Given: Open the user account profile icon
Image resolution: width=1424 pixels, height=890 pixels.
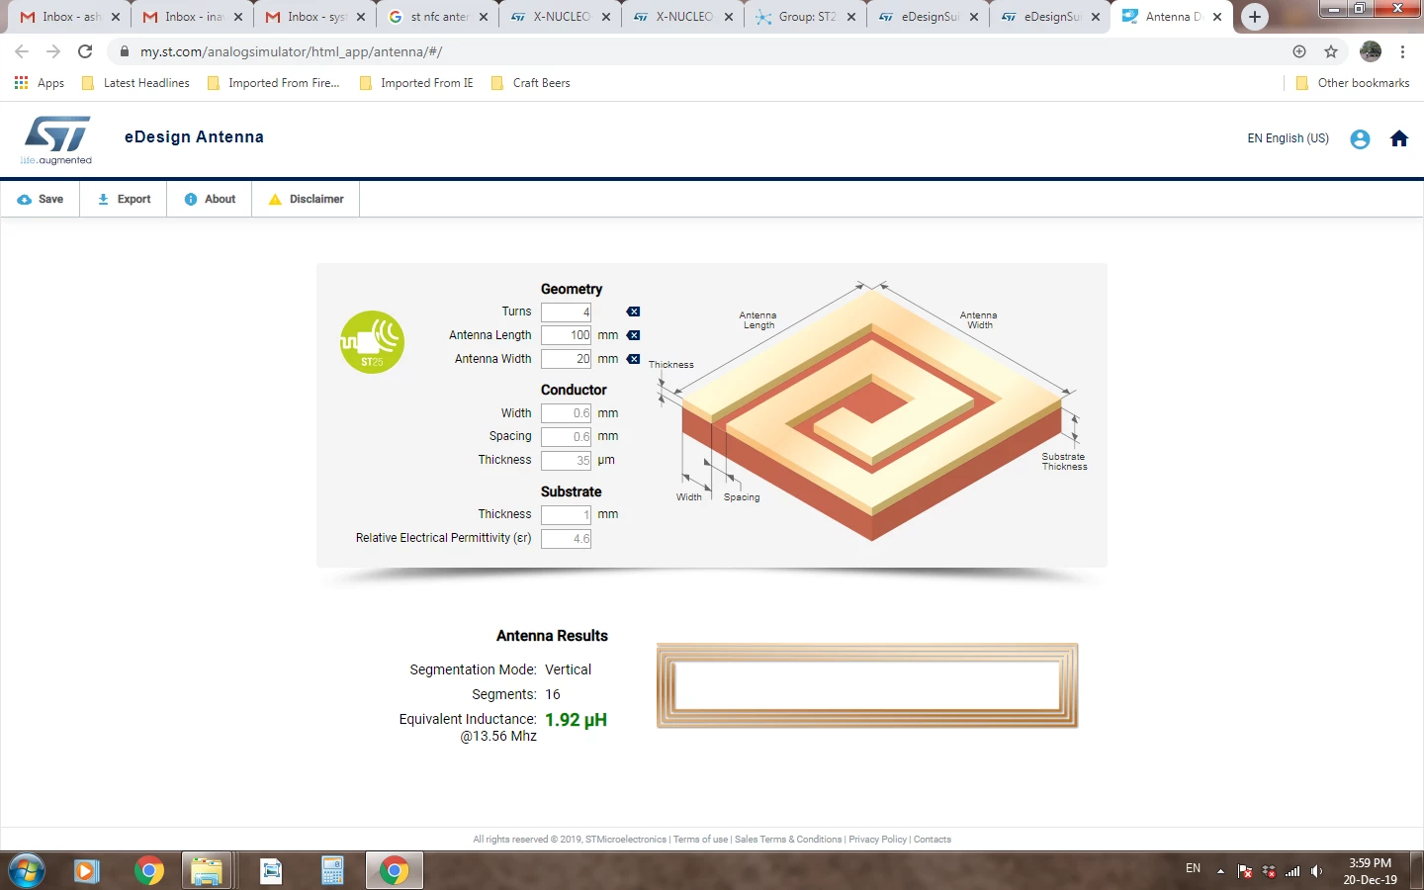Looking at the screenshot, I should coord(1360,139).
